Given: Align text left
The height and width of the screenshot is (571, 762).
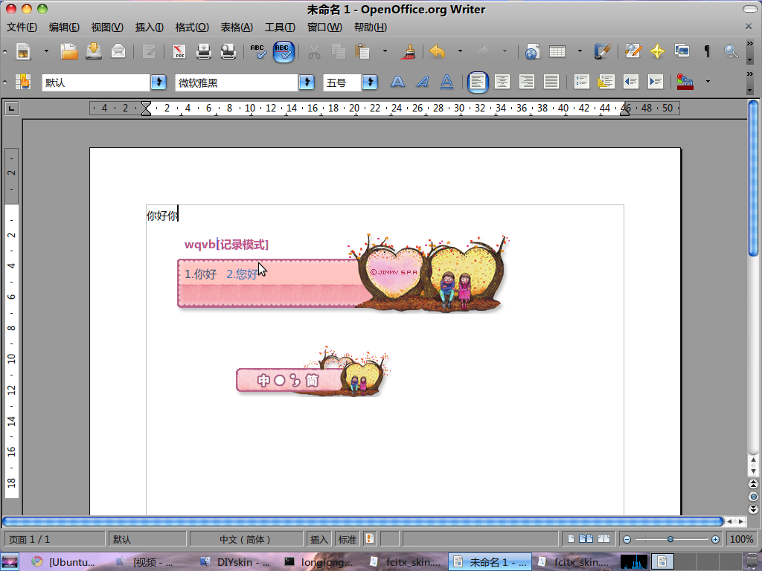Looking at the screenshot, I should 478,82.
